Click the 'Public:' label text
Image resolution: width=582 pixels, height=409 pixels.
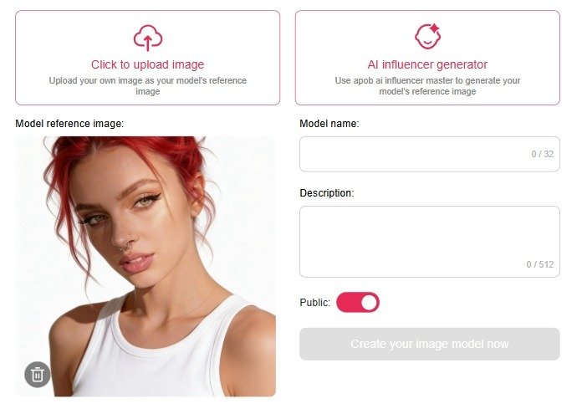click(x=314, y=303)
